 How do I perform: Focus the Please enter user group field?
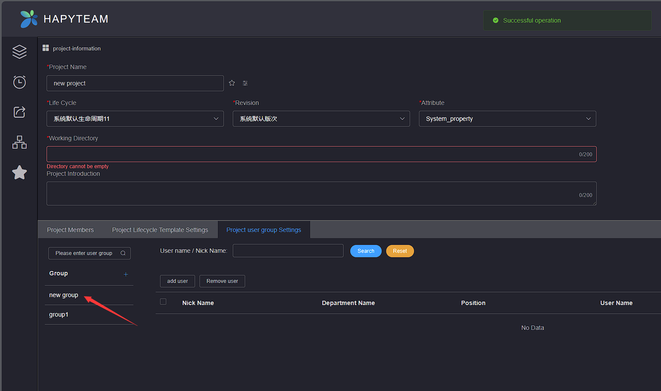click(x=90, y=253)
